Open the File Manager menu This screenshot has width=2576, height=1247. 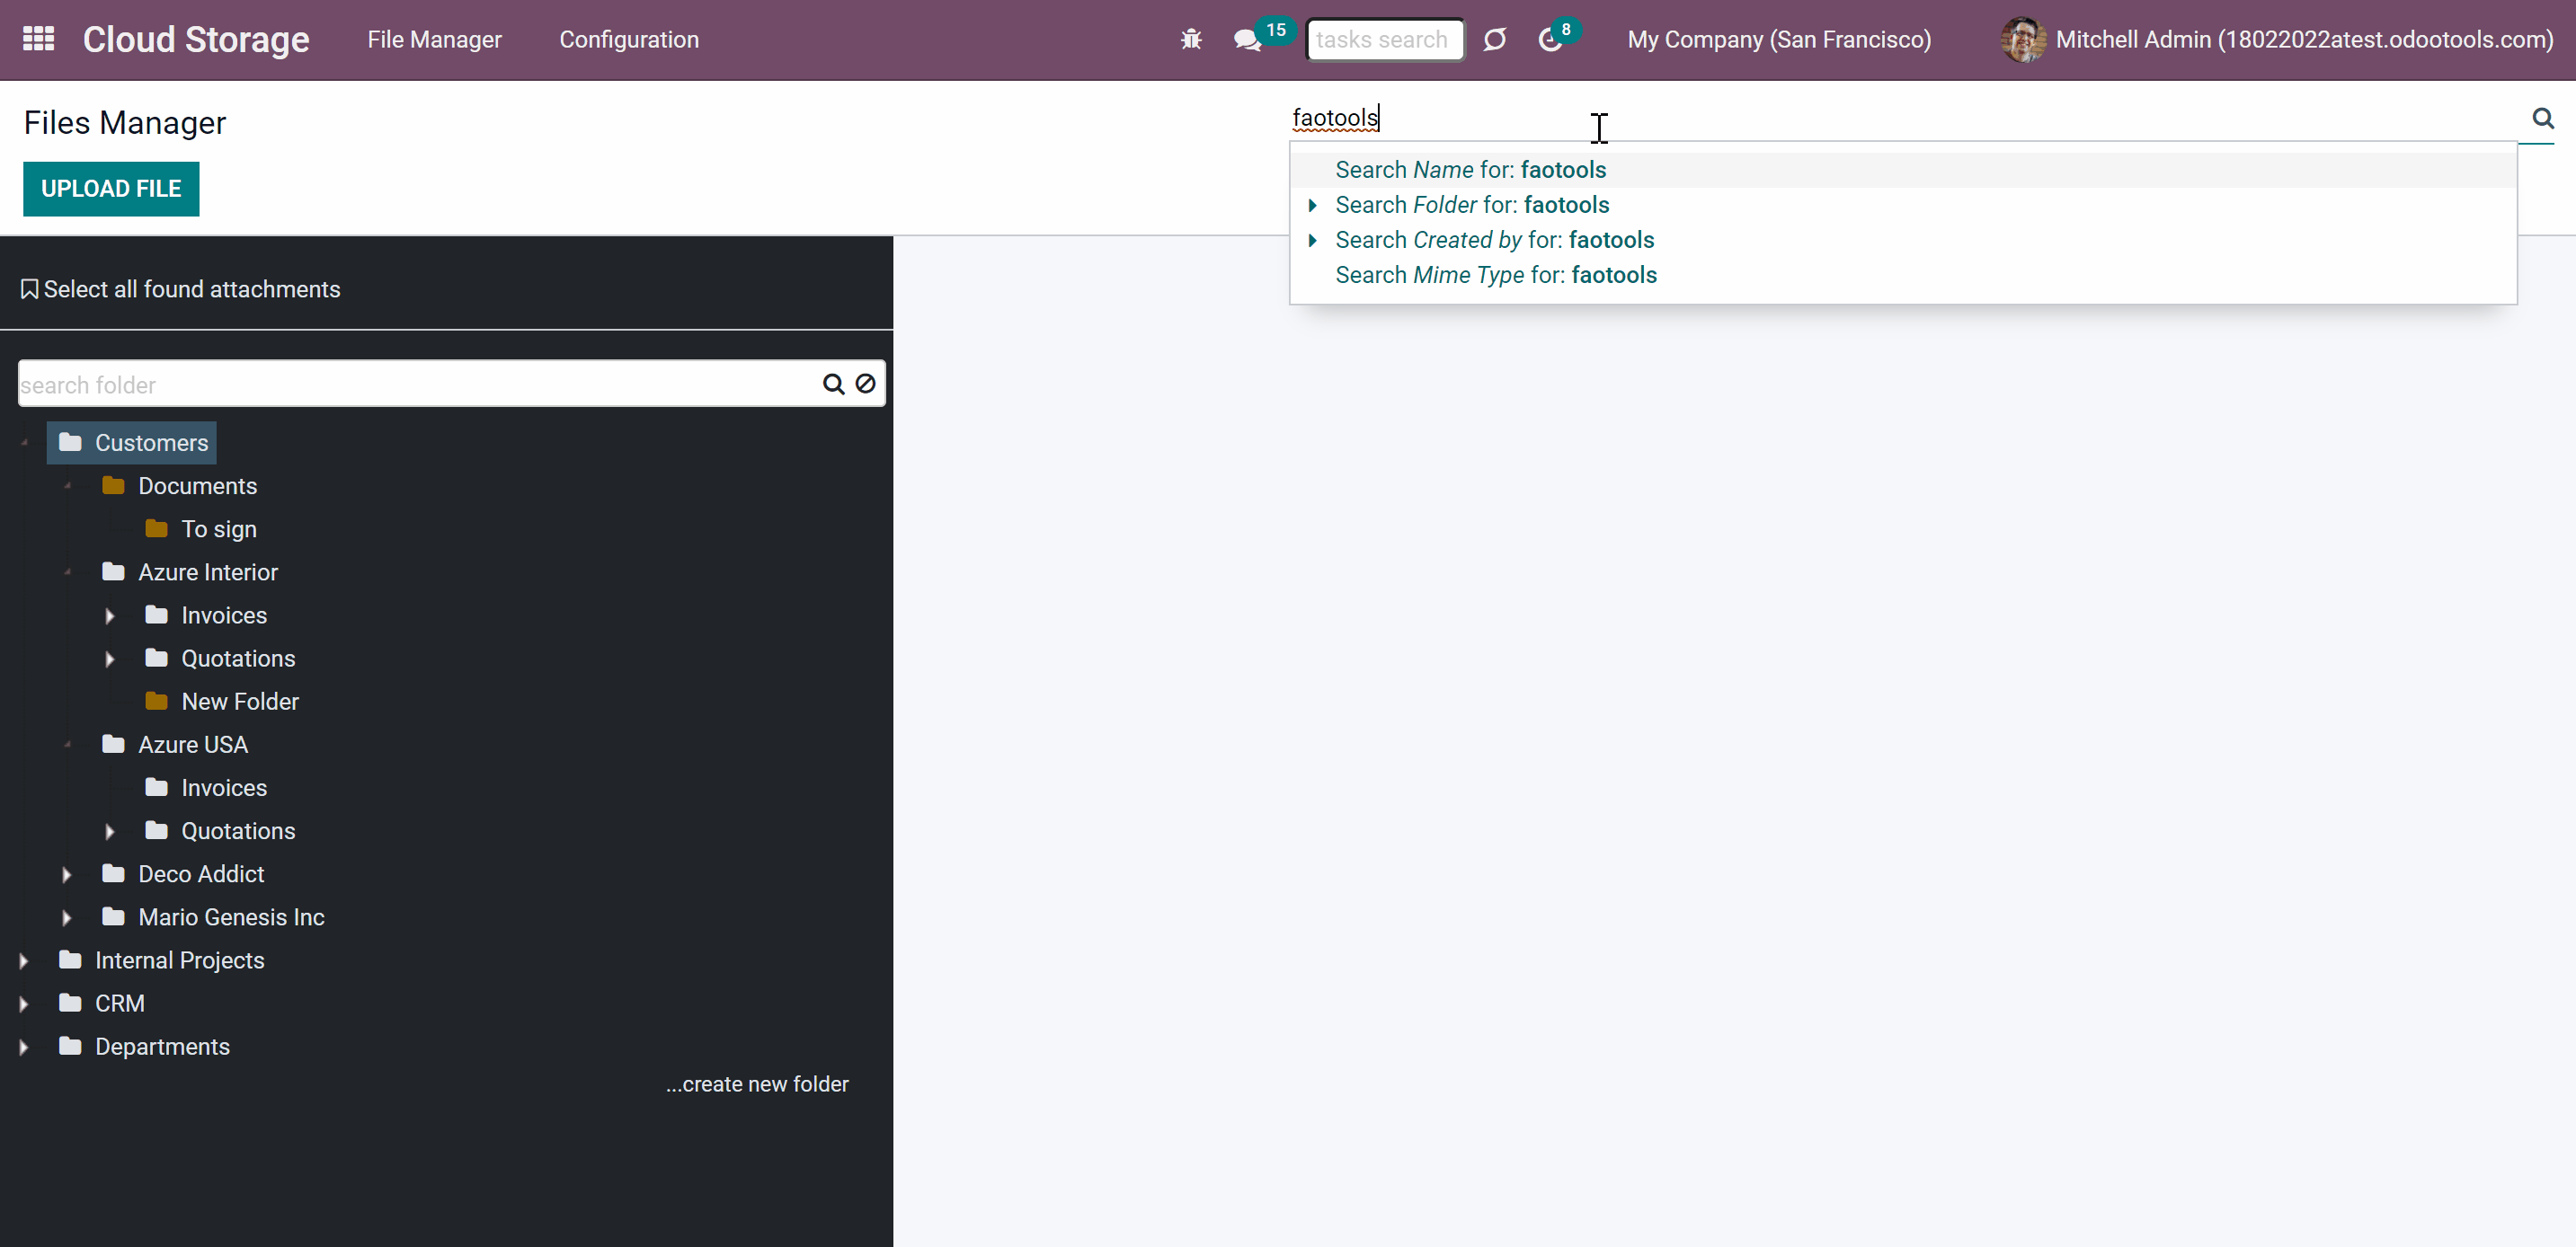tap(434, 40)
